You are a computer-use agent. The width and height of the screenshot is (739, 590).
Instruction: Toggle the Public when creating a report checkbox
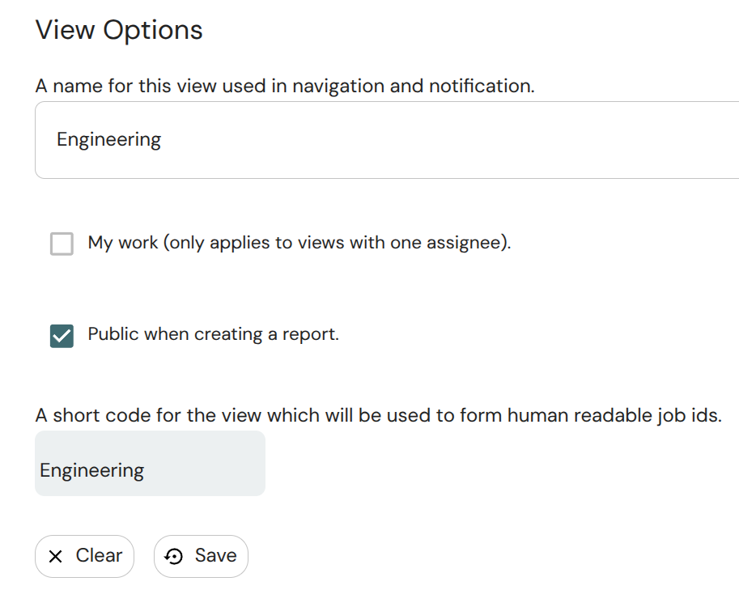(62, 333)
